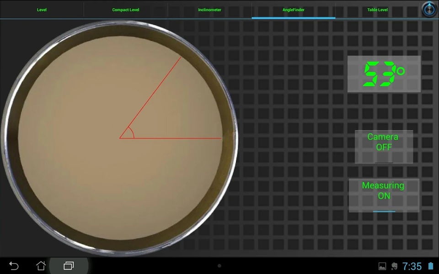Image resolution: width=439 pixels, height=274 pixels.
Task: Open the Compact Level tab
Action: pos(126,10)
